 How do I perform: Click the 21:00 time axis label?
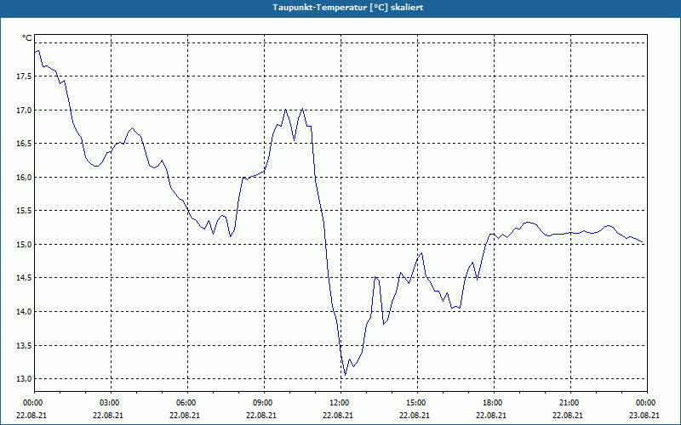point(570,403)
